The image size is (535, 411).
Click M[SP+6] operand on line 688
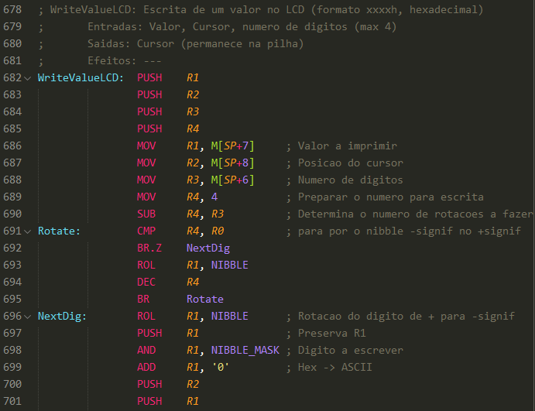(x=233, y=180)
